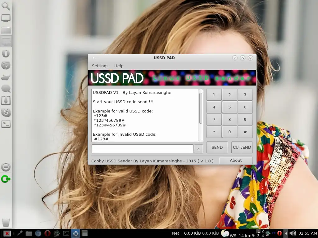Click the volume speaker icon in the tray
318x238 pixels.
(293, 233)
